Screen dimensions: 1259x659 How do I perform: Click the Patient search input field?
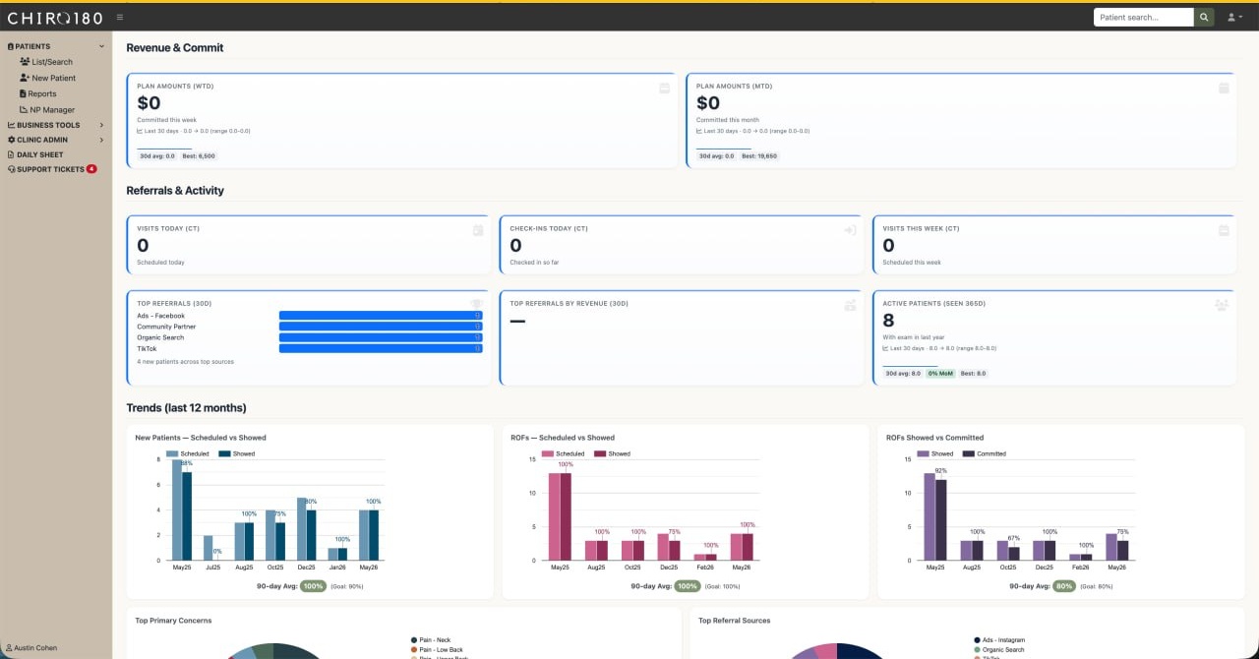1143,17
